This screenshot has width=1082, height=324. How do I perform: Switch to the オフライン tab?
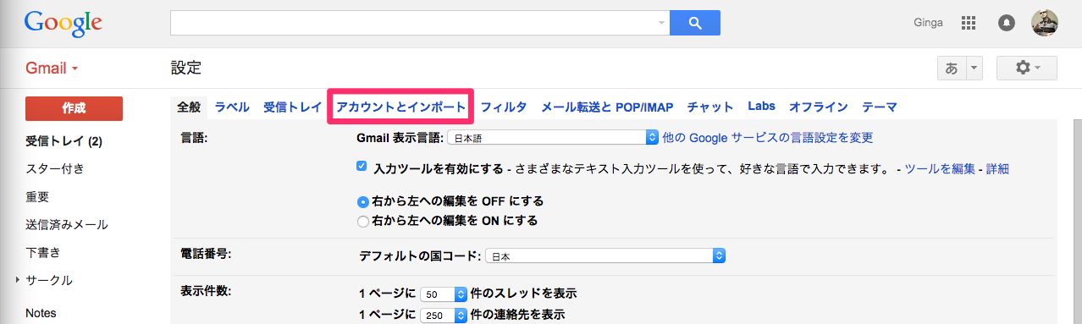coord(818,107)
